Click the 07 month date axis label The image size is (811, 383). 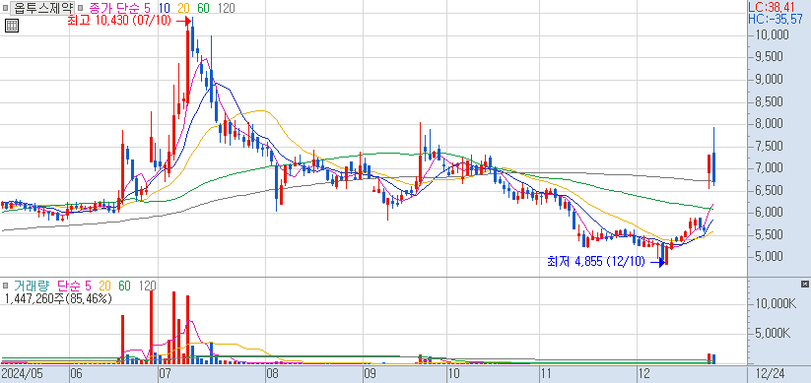(166, 373)
